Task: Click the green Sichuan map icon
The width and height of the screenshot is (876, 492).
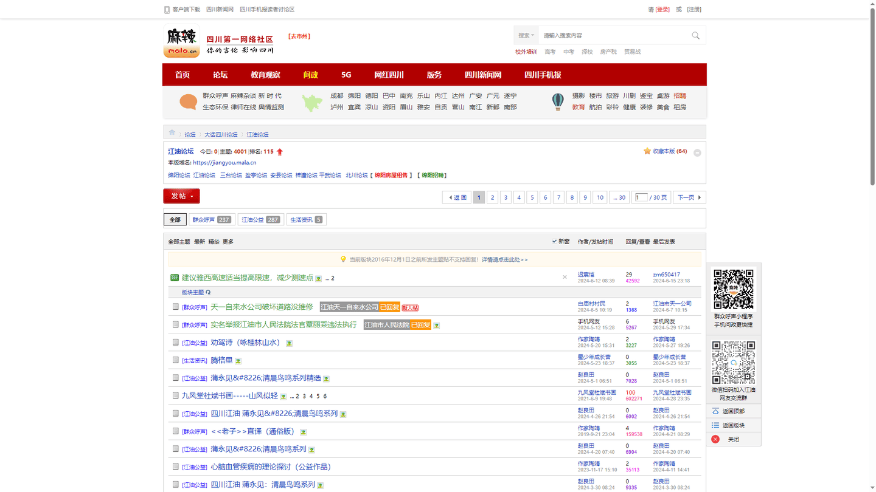Action: tap(312, 102)
